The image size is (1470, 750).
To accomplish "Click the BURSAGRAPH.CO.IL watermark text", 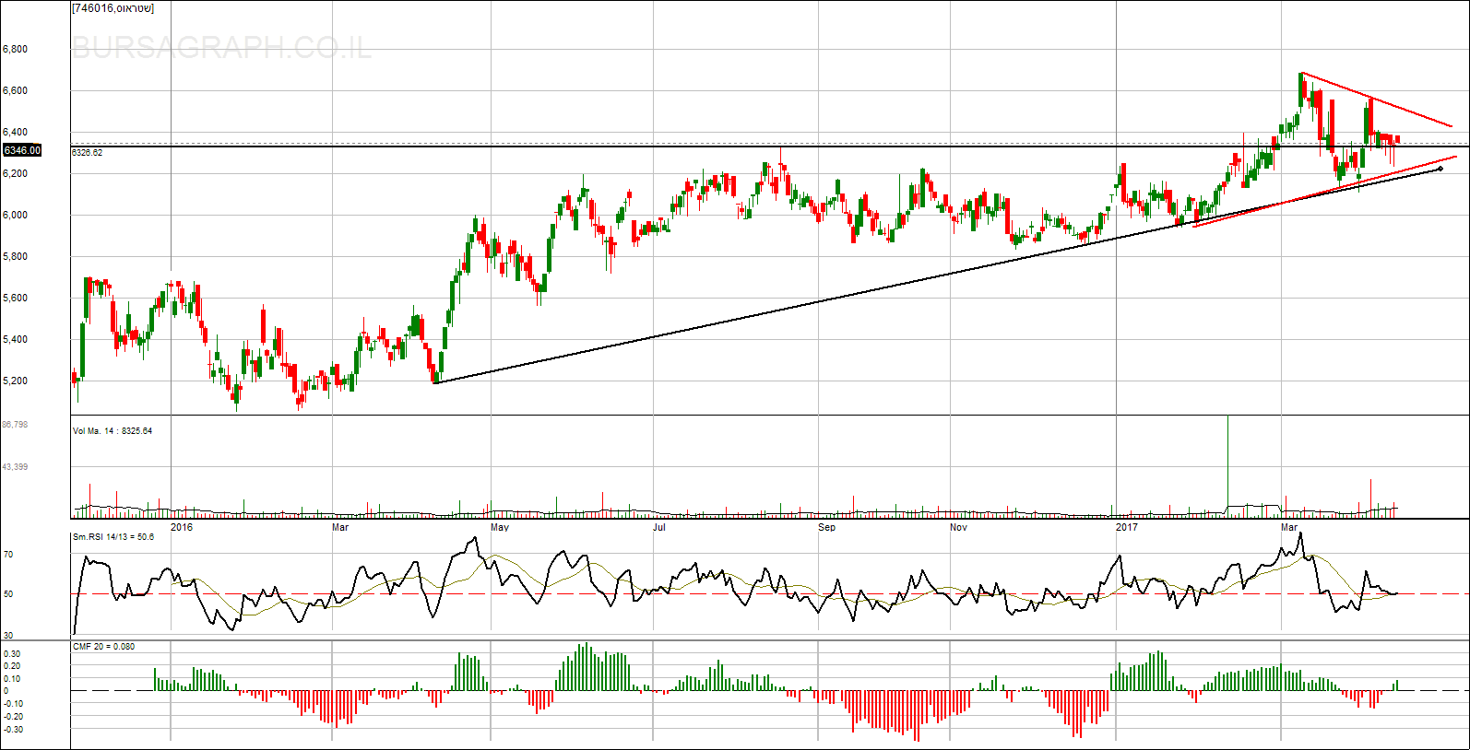I will 221,48.
